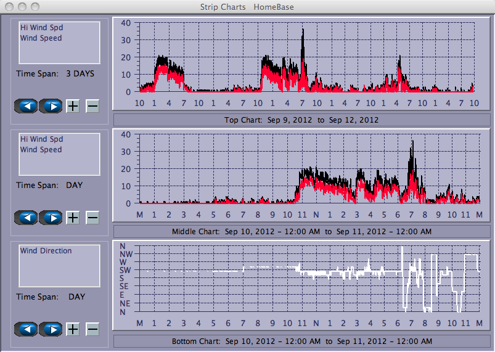The width and height of the screenshot is (495, 352).
Task: Move the Wind Direction chart forward in time
Action: 51,329
